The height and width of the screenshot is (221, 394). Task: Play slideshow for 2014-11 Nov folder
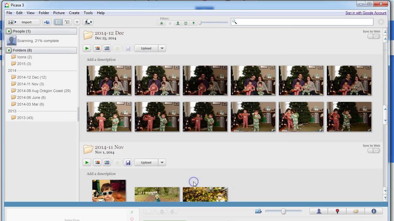coord(87,162)
